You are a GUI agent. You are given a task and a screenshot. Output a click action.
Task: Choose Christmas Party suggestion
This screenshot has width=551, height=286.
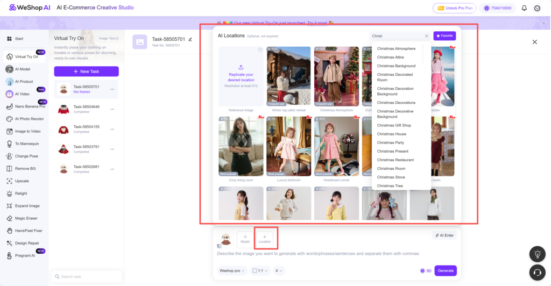pos(391,142)
